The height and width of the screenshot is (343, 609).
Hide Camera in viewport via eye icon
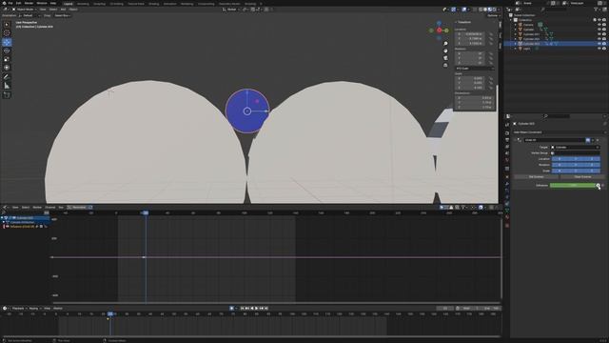pos(599,25)
